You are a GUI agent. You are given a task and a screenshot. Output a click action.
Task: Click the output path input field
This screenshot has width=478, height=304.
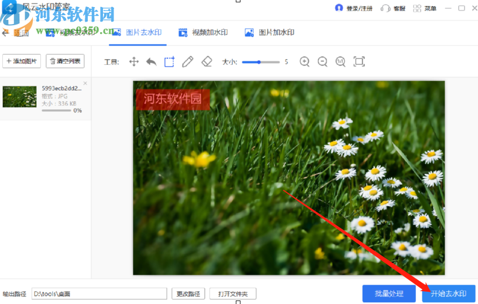click(x=99, y=293)
